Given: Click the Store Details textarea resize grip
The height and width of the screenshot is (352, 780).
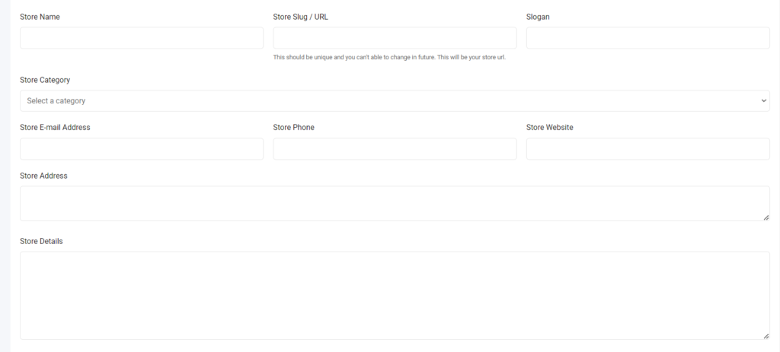Looking at the screenshot, I should [x=766, y=336].
